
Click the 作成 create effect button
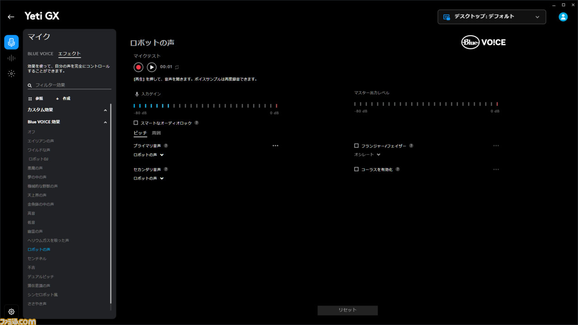(63, 98)
